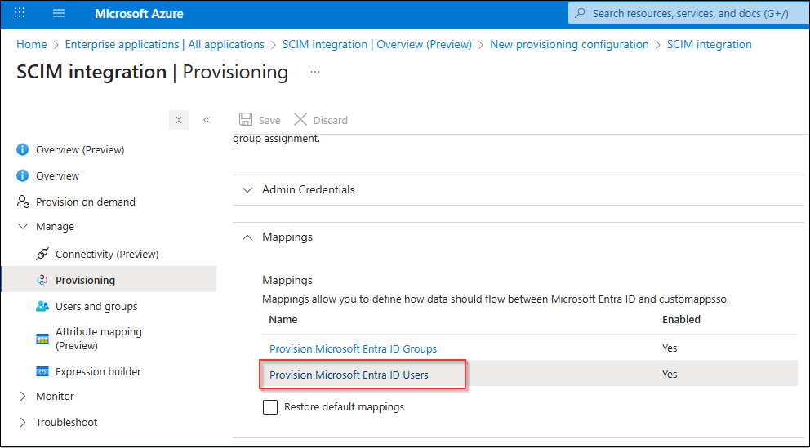Click the Enabled column header
Viewport: 810px width, 448px height.
[681, 320]
